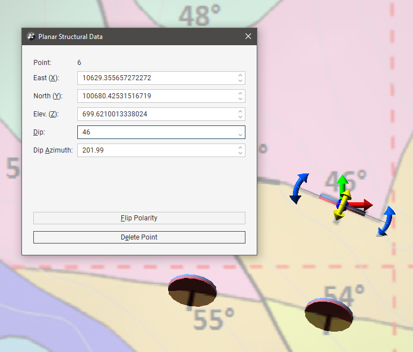Close the Planar Structural Data dialog
The height and width of the screenshot is (352, 413).
pyautogui.click(x=248, y=37)
